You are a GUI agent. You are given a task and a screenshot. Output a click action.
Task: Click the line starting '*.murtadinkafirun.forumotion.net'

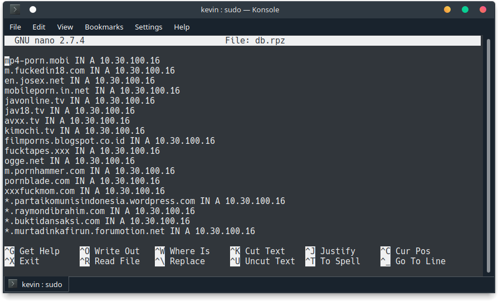coord(130,231)
